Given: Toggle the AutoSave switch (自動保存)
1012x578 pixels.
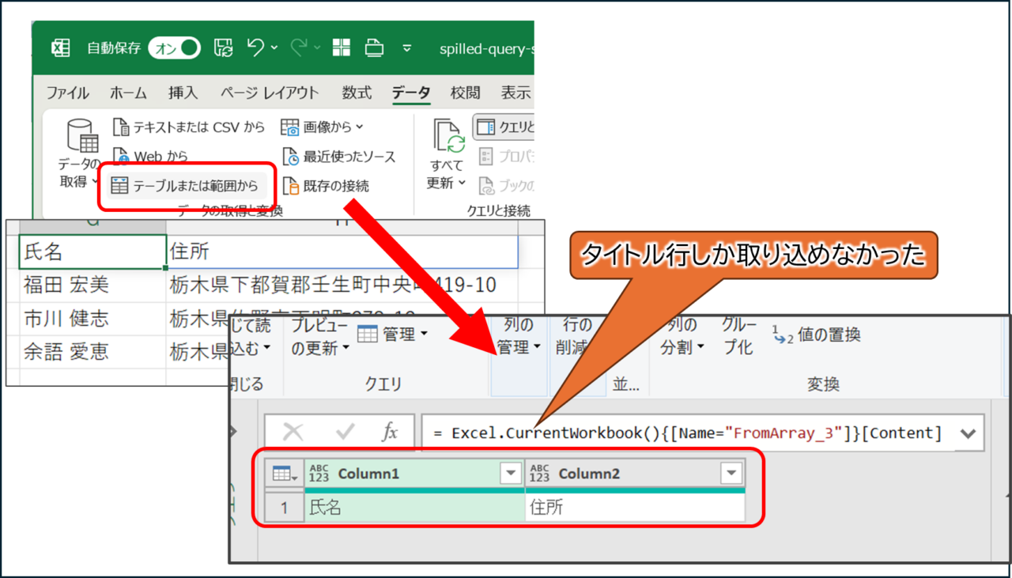Looking at the screenshot, I should click(175, 48).
